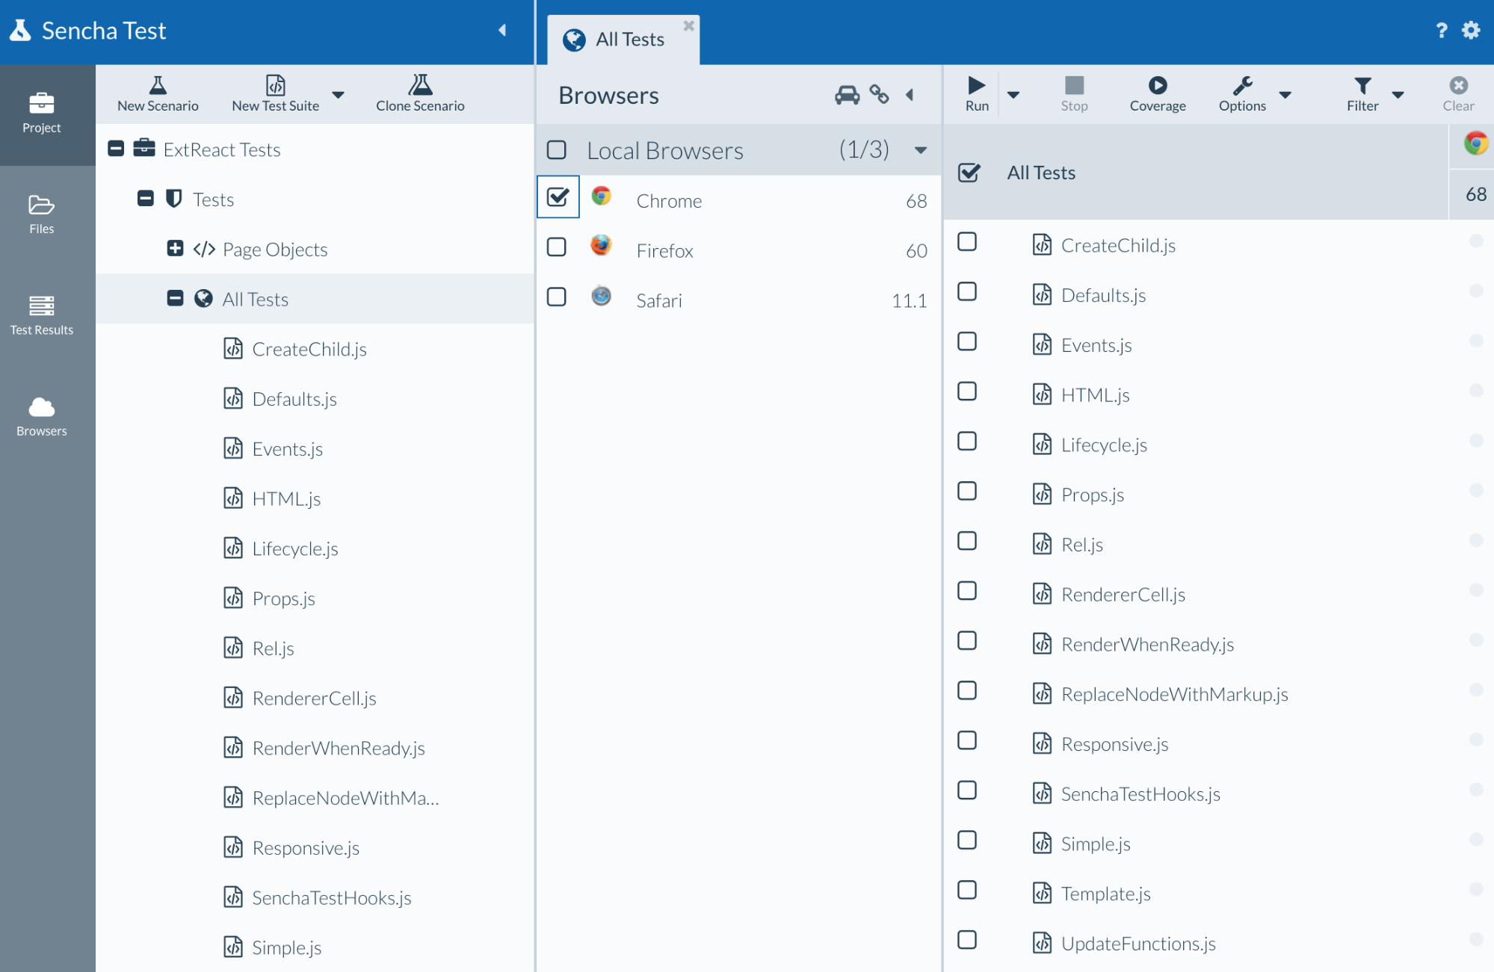
Task: Click the ExtReact Tests briefcase icon
Action: tap(144, 148)
